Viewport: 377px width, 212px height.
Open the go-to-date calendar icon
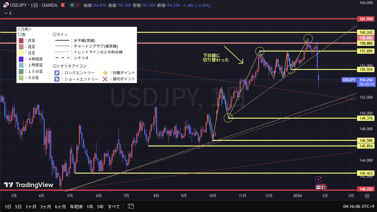131,206
